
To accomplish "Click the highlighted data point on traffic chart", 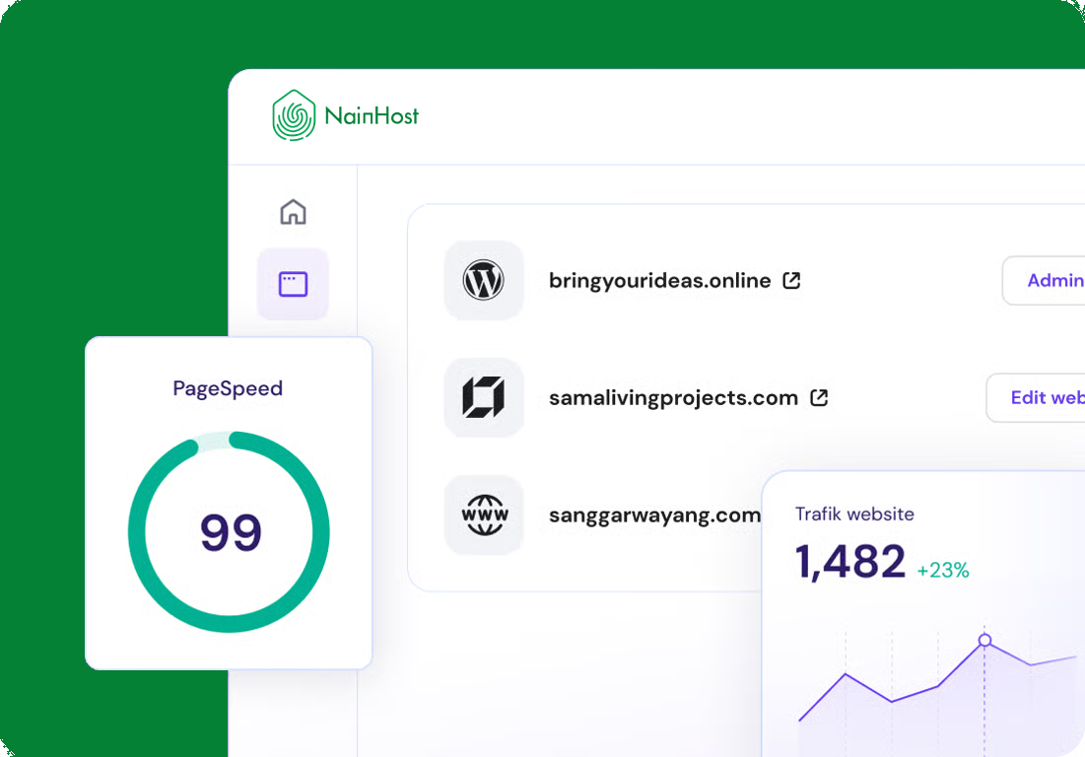I will pos(984,641).
